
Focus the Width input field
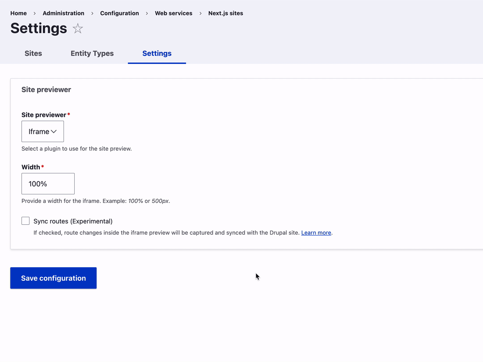(x=48, y=184)
